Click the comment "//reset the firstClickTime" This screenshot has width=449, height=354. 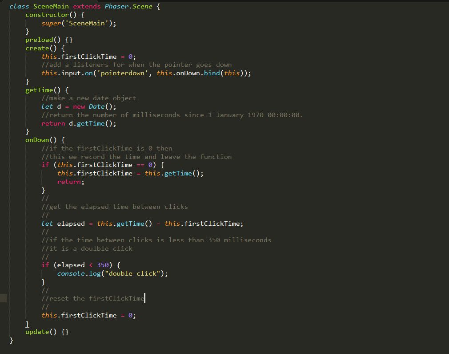coord(93,299)
